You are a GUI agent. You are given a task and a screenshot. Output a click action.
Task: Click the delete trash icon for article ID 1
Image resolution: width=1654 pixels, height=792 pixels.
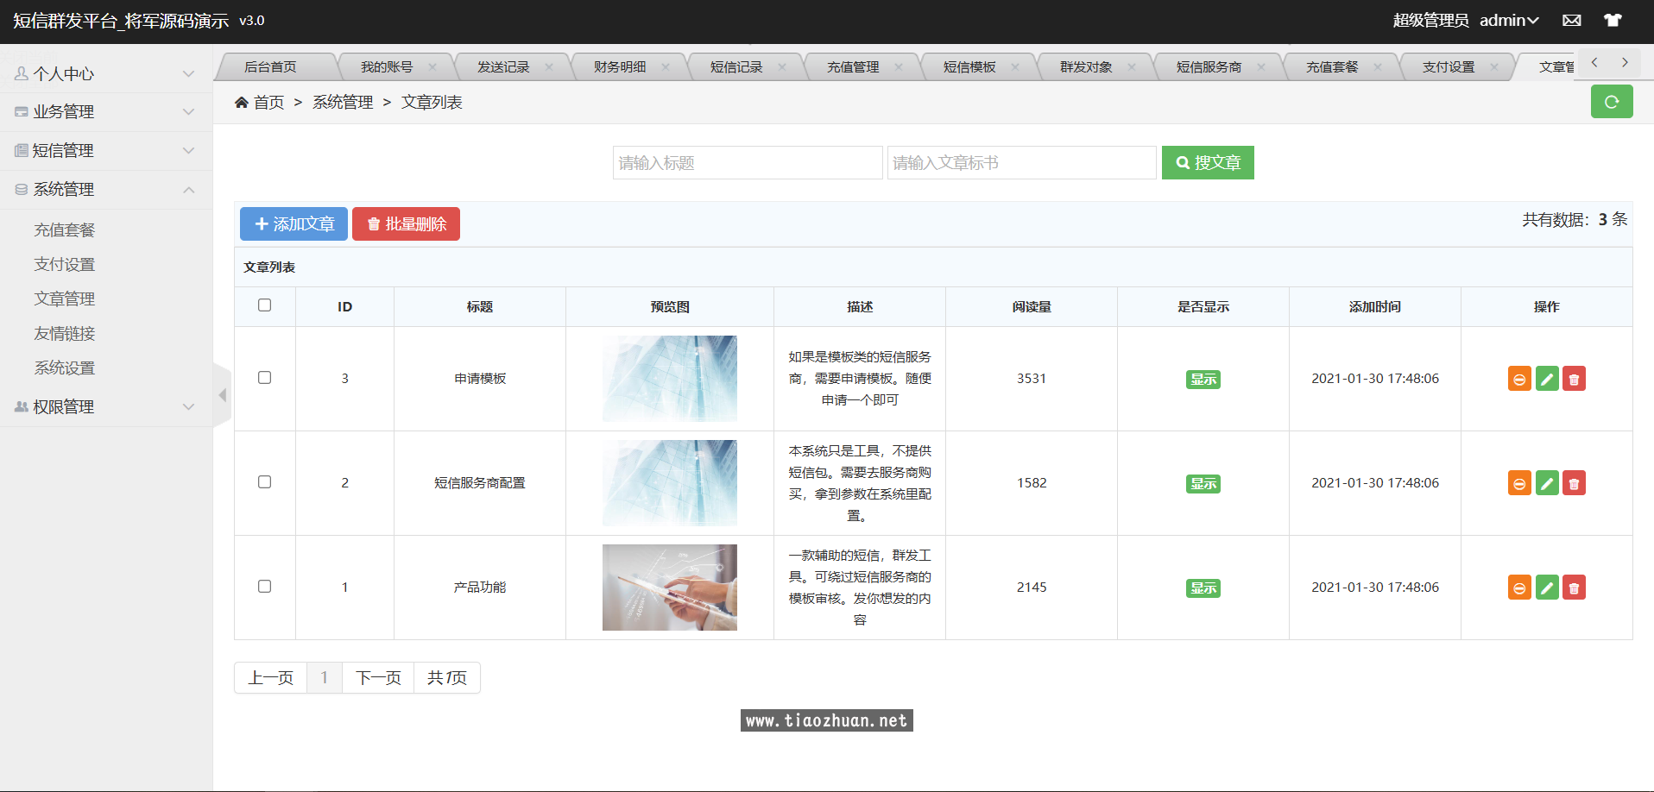[1574, 587]
